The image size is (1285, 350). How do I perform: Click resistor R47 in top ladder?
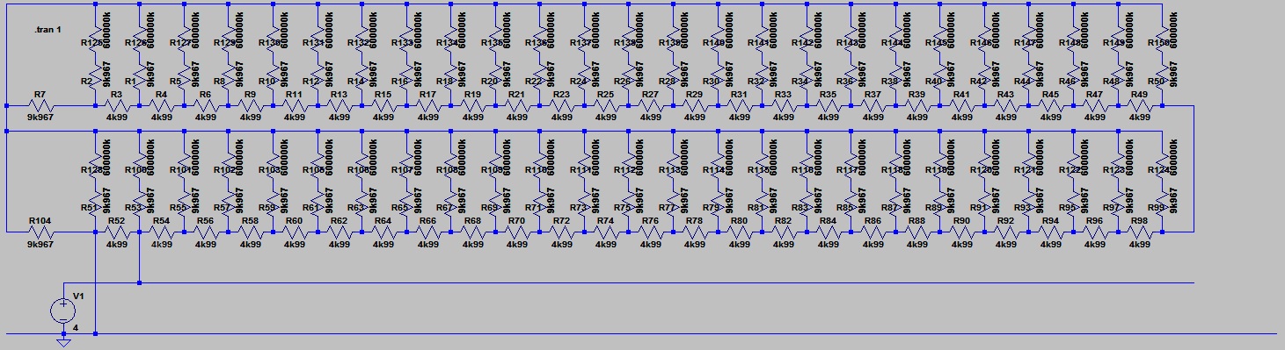click(1095, 106)
